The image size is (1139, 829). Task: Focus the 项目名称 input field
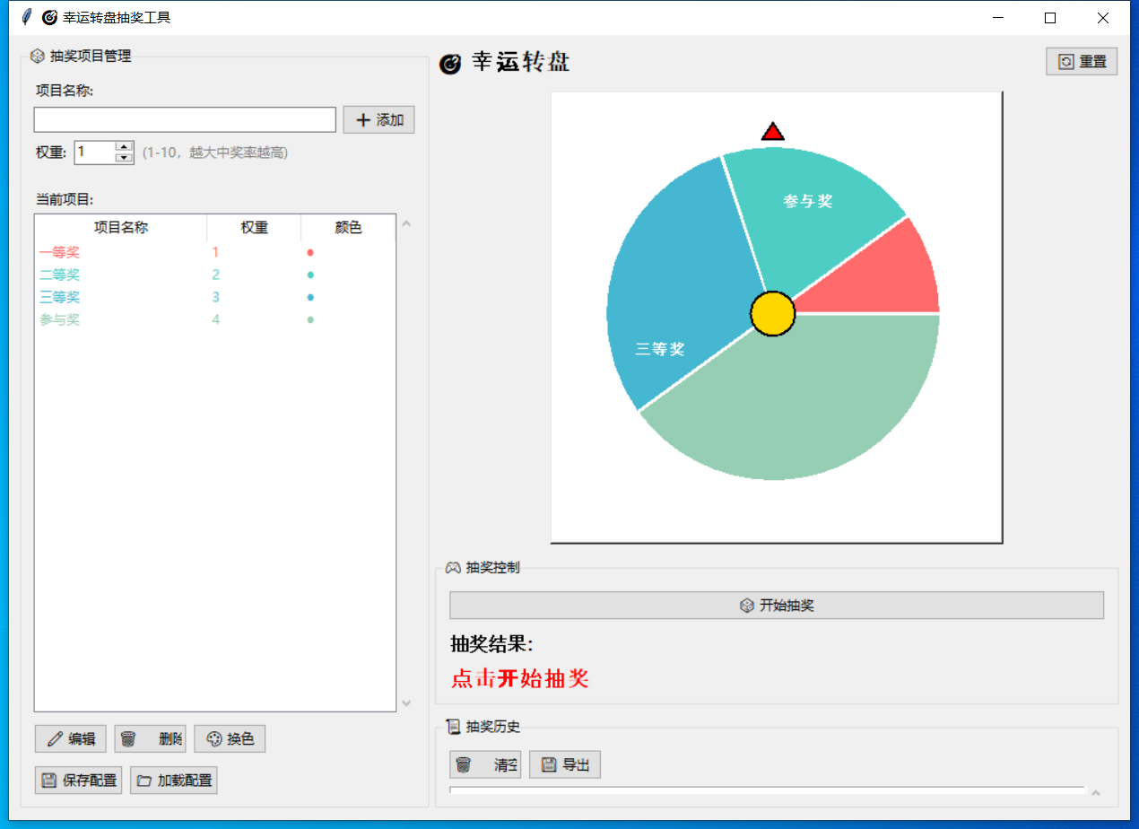pyautogui.click(x=185, y=120)
